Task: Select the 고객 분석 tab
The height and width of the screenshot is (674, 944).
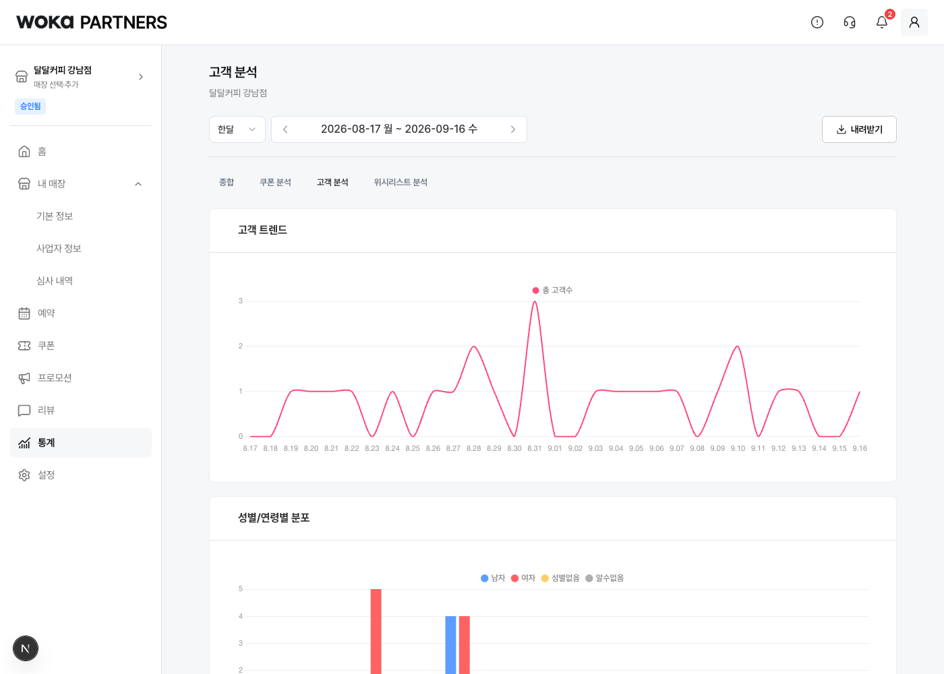Action: 332,183
